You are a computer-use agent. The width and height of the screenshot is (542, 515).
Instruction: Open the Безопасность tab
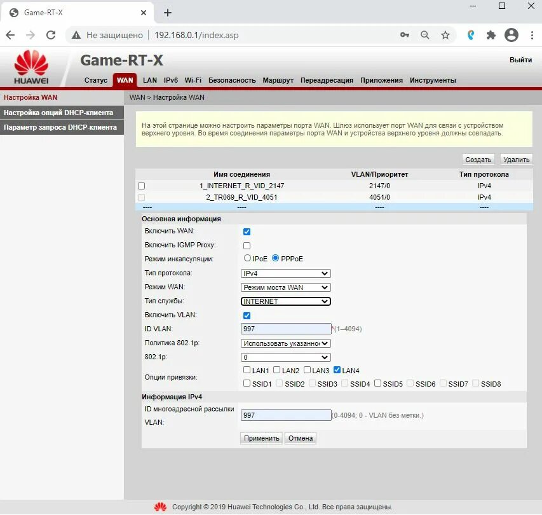point(232,80)
